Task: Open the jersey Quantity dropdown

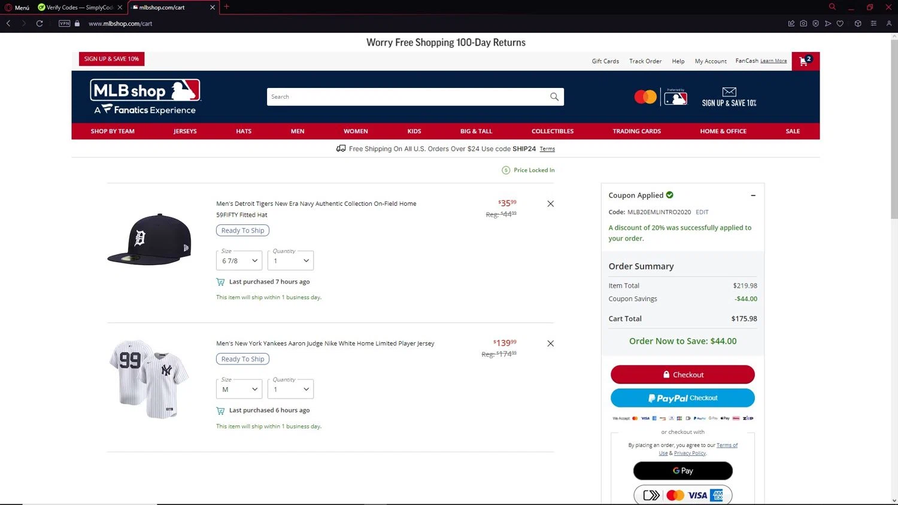Action: [290, 389]
